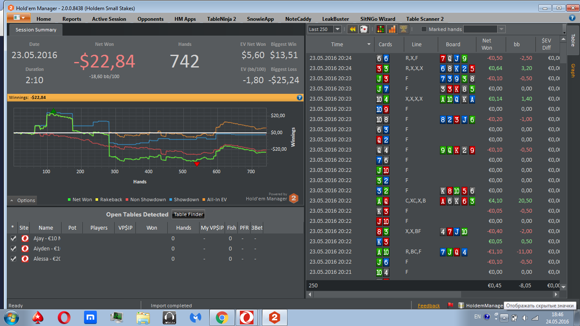Toggle Non Showdown graph legend
The height and width of the screenshot is (326, 580).
tap(146, 200)
